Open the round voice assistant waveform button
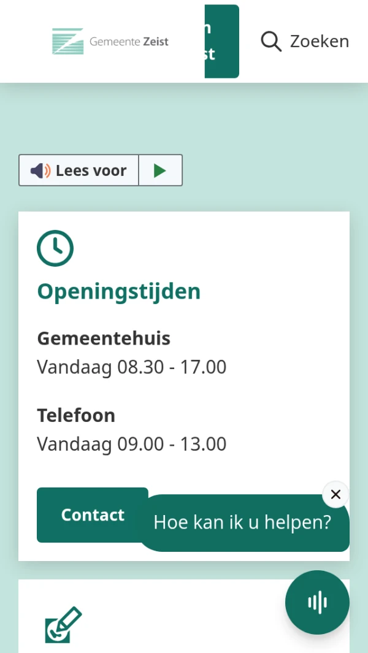 [317, 602]
